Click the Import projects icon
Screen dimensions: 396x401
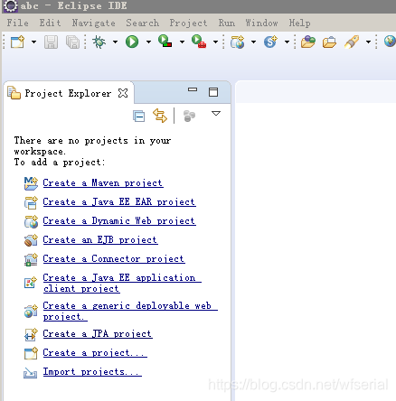click(30, 373)
